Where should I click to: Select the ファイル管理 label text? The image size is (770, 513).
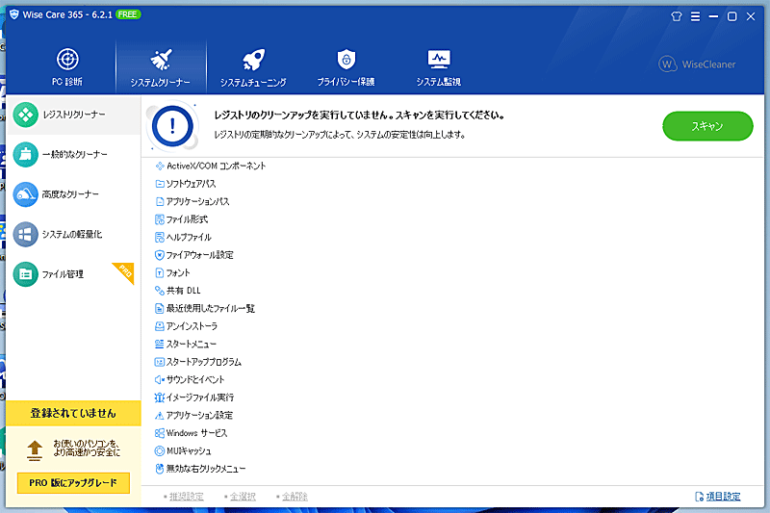[x=63, y=274]
